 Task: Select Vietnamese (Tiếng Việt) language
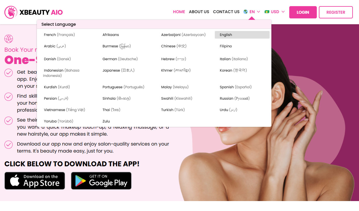point(64,110)
